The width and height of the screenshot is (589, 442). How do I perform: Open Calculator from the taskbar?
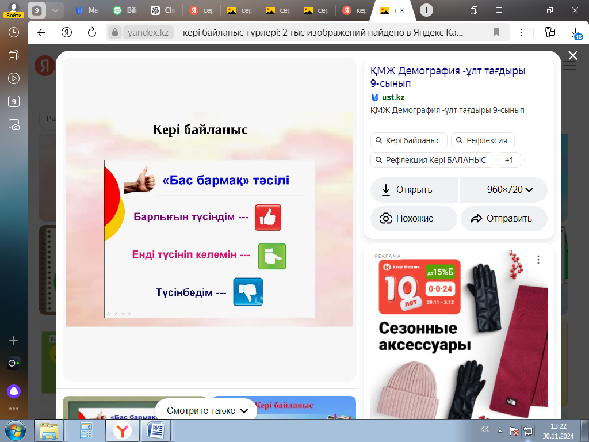tap(86, 430)
